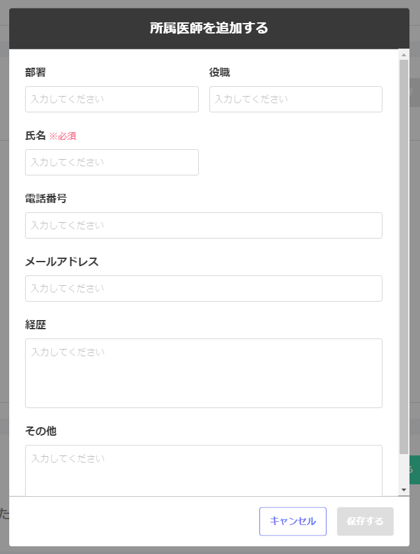Focus the 氏名 required input field

[x=112, y=162]
